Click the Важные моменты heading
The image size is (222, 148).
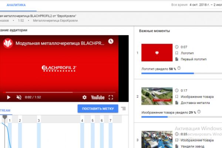pos(154,31)
